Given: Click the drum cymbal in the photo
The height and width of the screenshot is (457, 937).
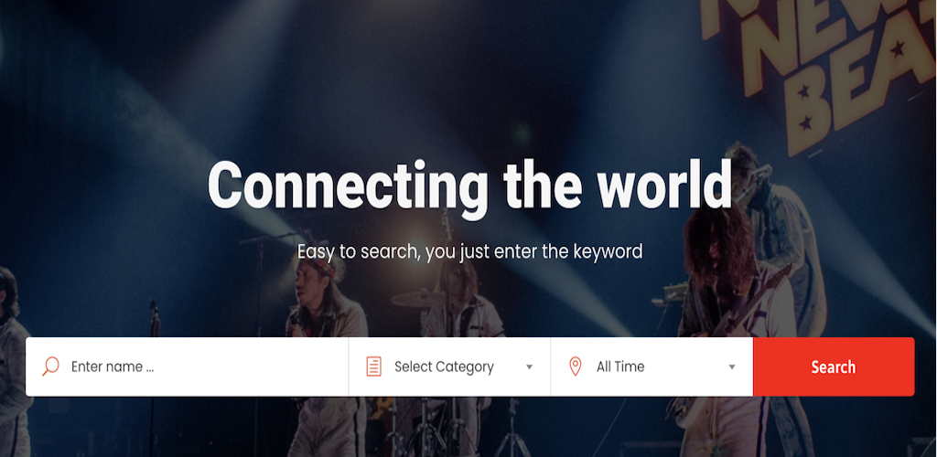Looking at the screenshot, I should click(x=417, y=298).
